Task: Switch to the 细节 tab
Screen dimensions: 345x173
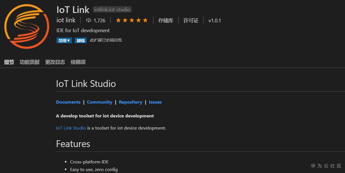Action: (x=9, y=62)
